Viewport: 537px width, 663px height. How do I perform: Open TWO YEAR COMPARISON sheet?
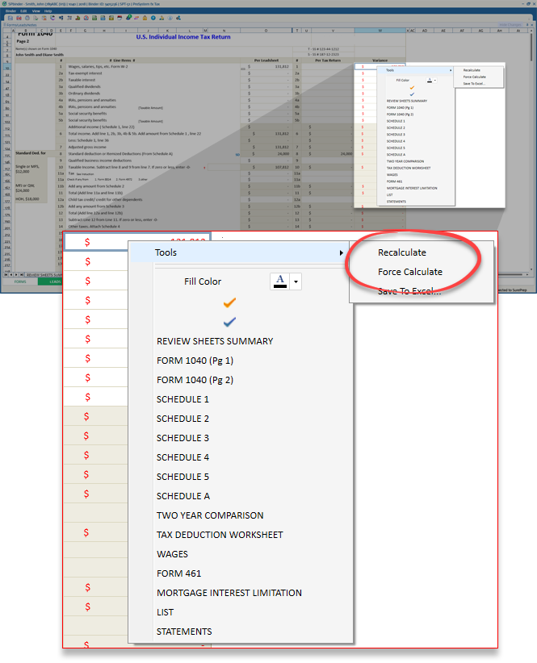[210, 515]
